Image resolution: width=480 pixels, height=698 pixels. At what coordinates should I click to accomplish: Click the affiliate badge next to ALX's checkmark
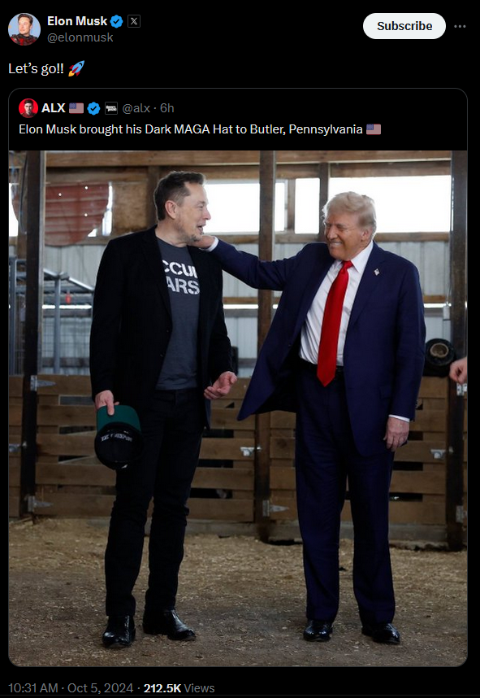(x=111, y=108)
